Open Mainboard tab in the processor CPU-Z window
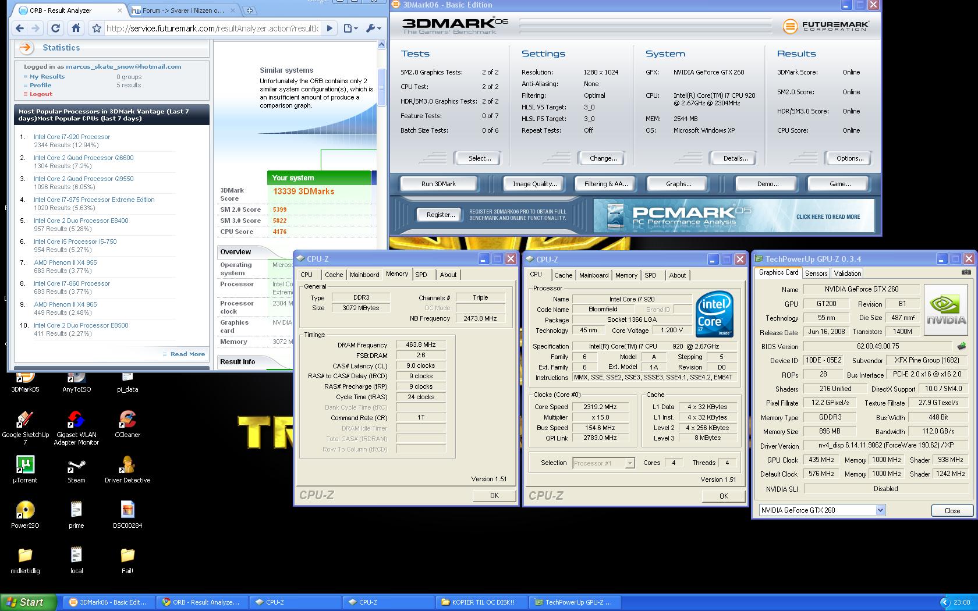This screenshot has height=611, width=978. (x=594, y=275)
